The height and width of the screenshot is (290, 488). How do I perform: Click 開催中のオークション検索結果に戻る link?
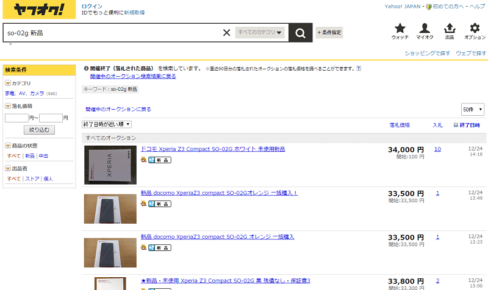click(133, 77)
